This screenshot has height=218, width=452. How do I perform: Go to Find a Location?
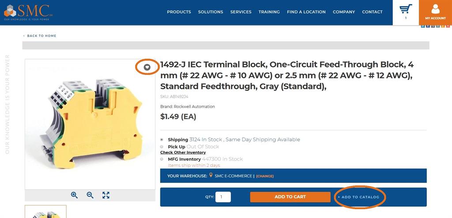306,12
